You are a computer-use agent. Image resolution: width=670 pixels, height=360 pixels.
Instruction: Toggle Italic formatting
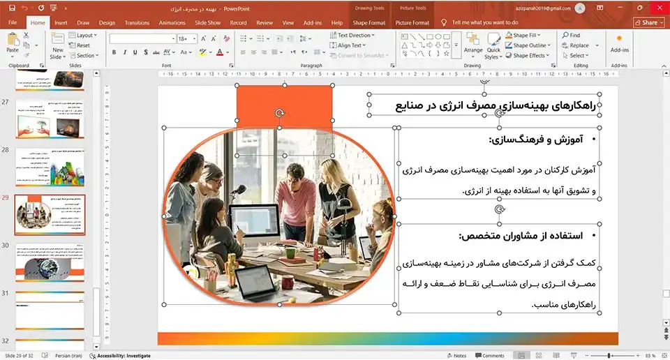coord(125,52)
